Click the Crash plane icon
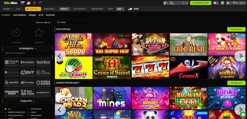Viewport: 247px width, 119px height. click(130, 9)
